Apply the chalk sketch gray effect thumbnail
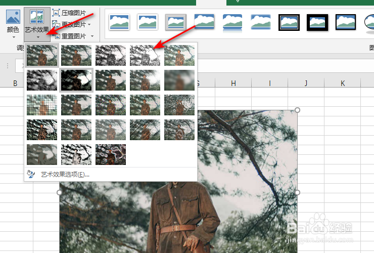The image size is (374, 253). coord(42,80)
